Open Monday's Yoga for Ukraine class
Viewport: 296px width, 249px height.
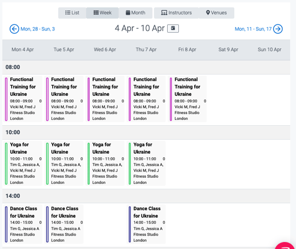[23, 163]
